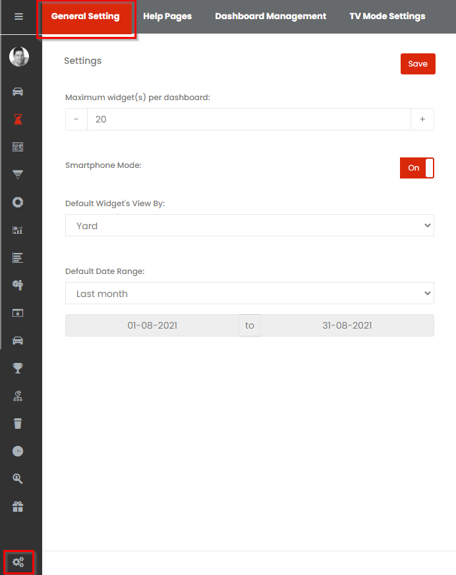Open the funnel filter sidebar icon
Image resolution: width=456 pixels, height=575 pixels.
tap(18, 175)
